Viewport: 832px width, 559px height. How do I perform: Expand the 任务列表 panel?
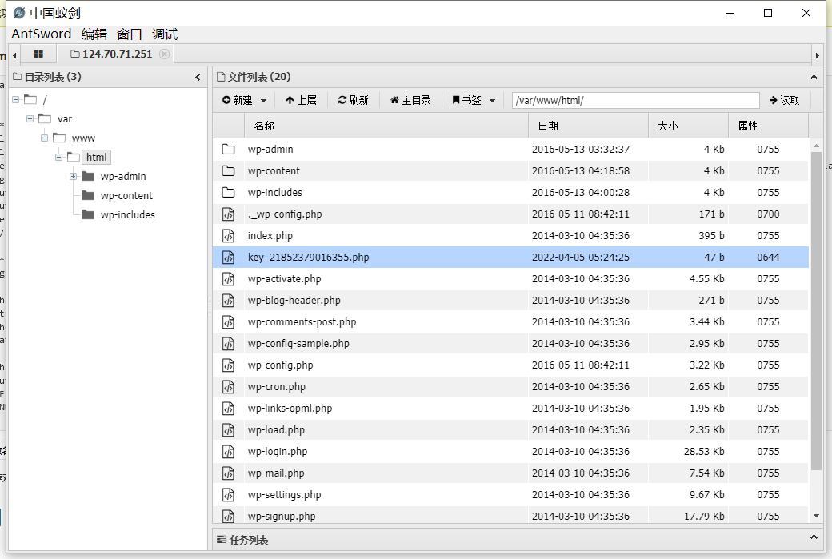tap(814, 537)
